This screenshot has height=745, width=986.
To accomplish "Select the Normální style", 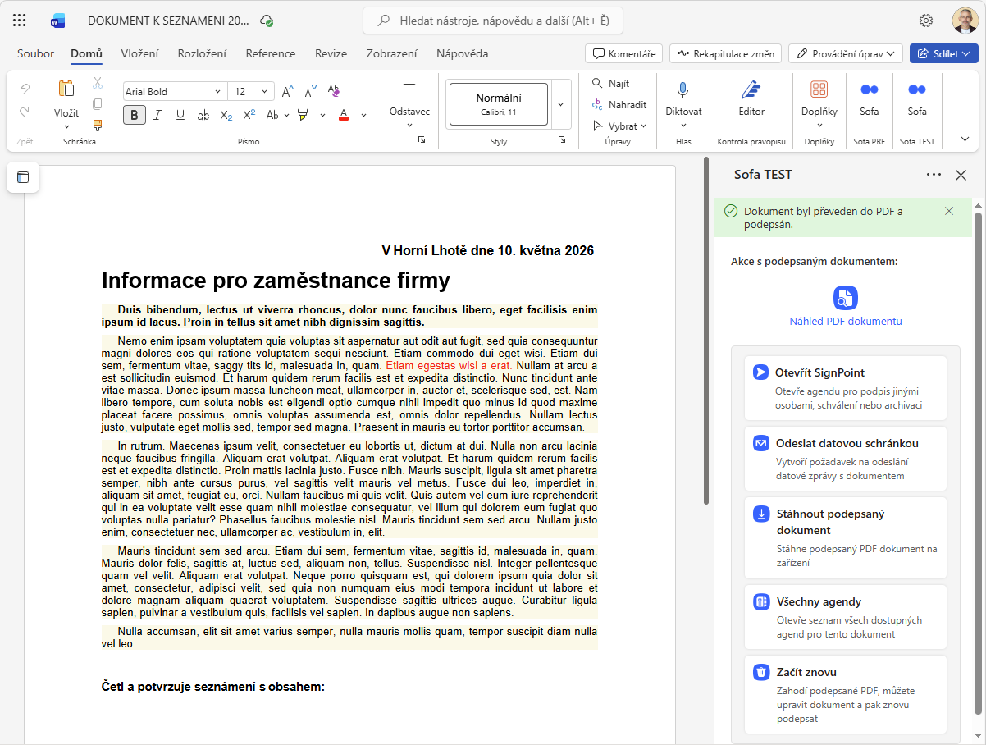I will (x=499, y=104).
